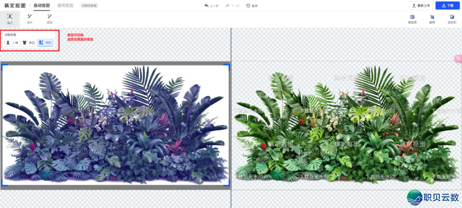Select the 模式 (mode) tool

click(x=10, y=19)
